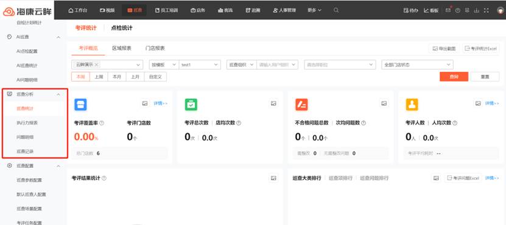Export via 考评统计Excel button
506x225 pixels.
pos(480,49)
